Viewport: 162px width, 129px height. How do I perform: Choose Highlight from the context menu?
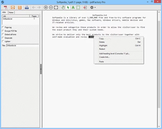[x=103, y=46]
